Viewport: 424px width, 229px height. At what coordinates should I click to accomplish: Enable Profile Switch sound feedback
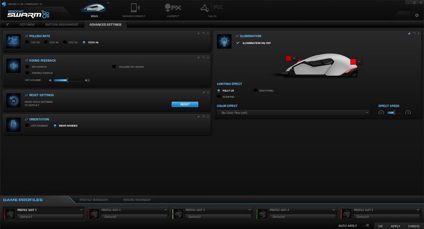[27, 73]
